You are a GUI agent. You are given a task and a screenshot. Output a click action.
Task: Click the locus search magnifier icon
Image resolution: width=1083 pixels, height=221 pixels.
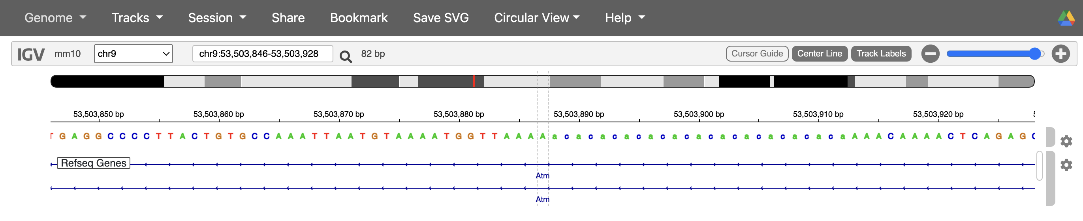(345, 56)
